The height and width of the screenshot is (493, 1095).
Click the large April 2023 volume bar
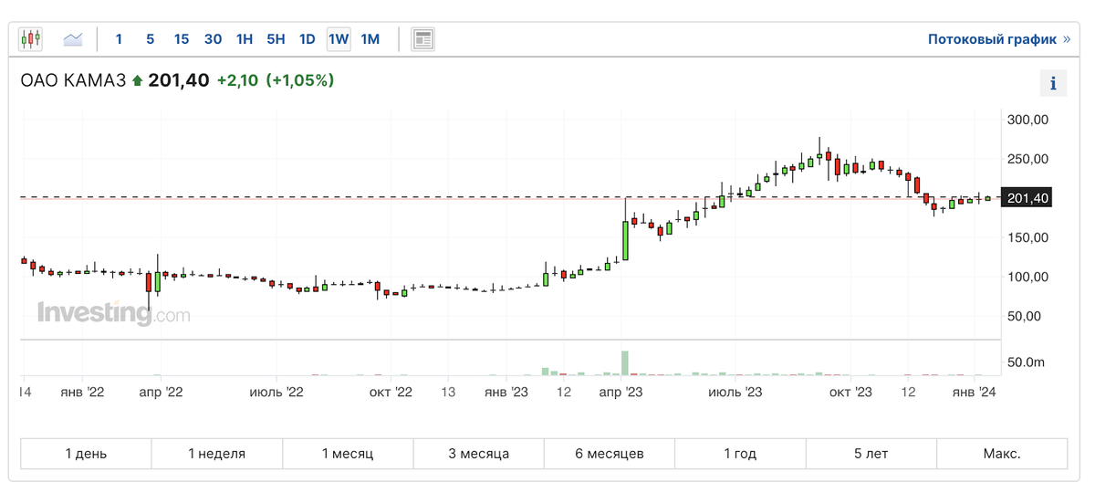click(626, 363)
